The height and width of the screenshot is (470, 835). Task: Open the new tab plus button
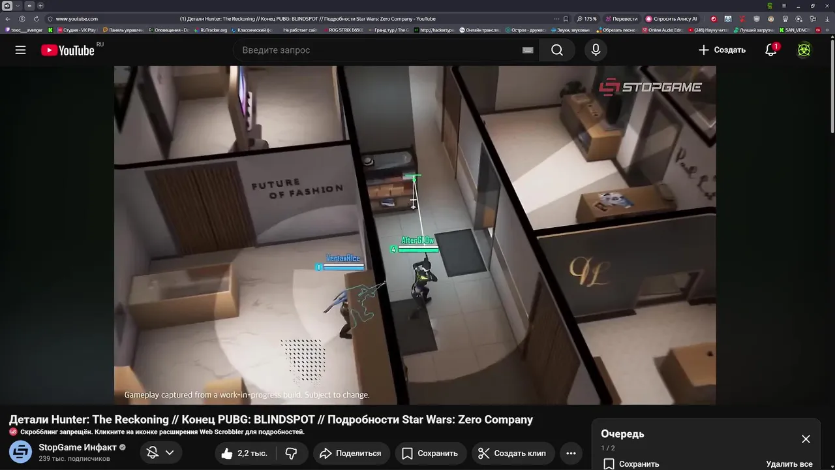click(x=40, y=6)
